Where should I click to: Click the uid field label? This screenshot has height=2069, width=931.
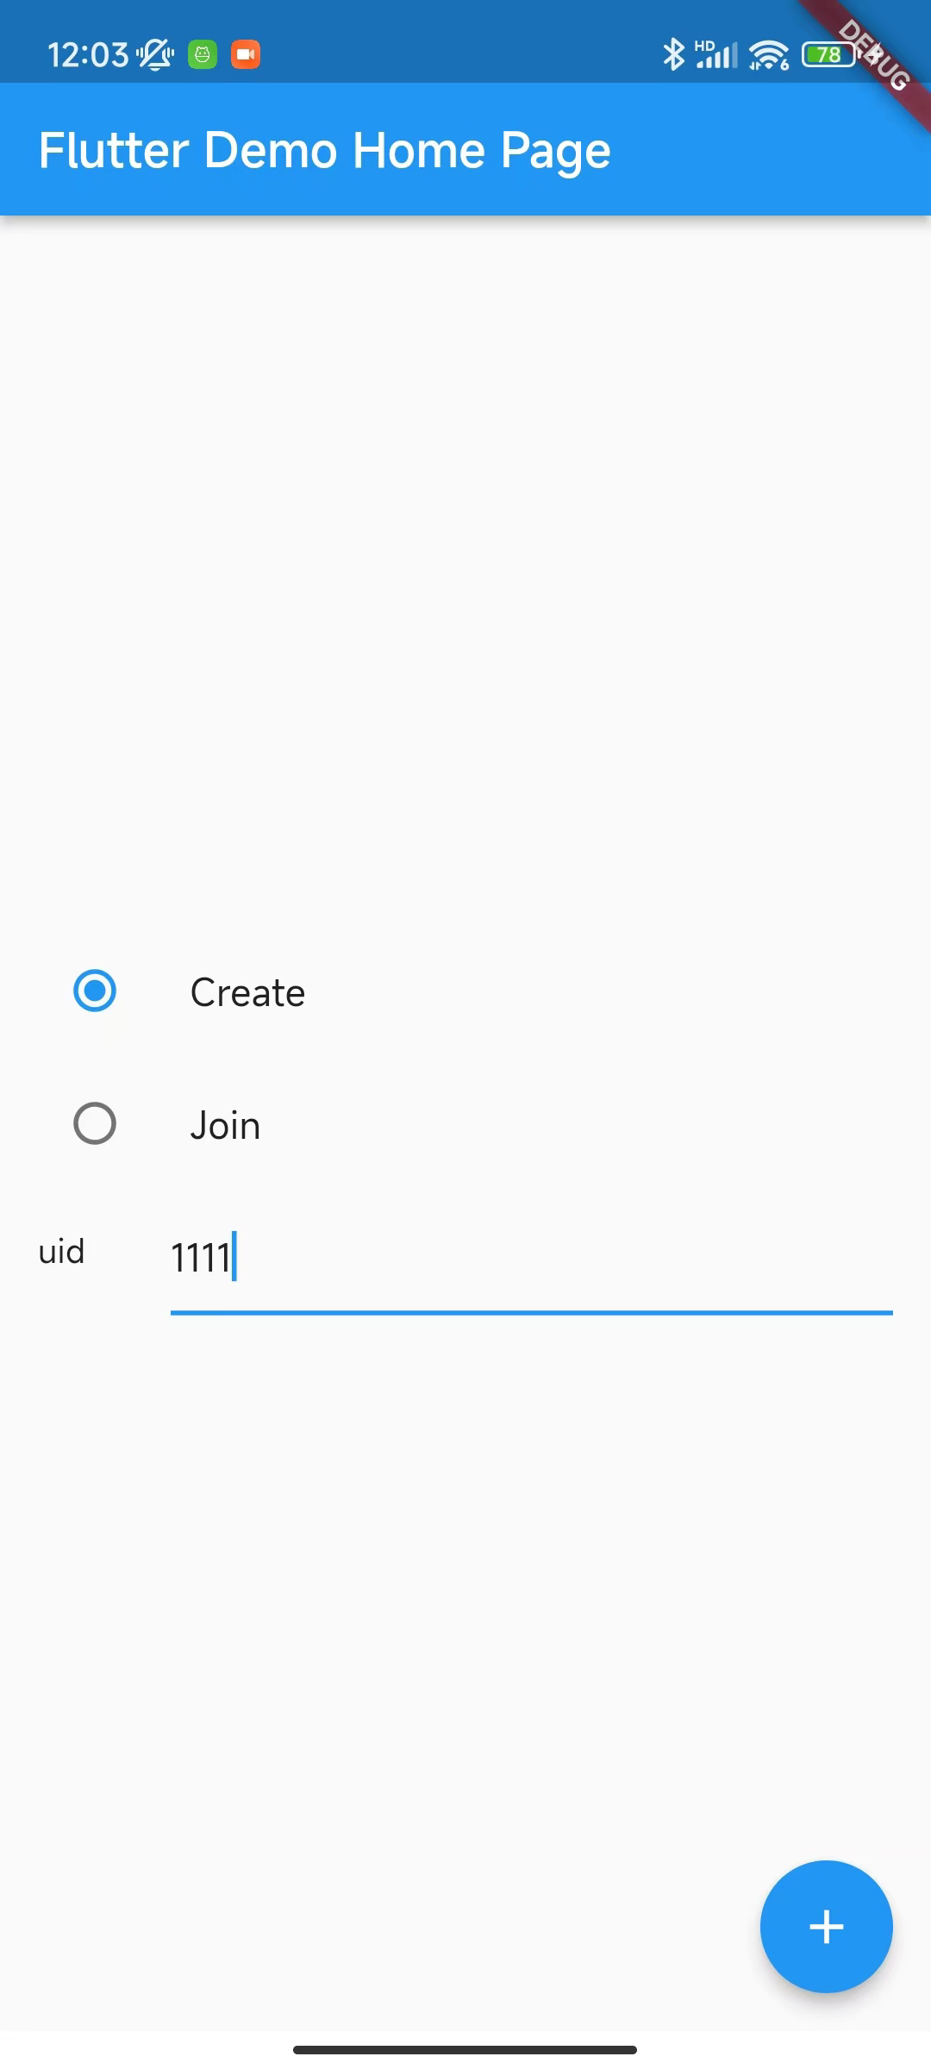(x=61, y=1251)
